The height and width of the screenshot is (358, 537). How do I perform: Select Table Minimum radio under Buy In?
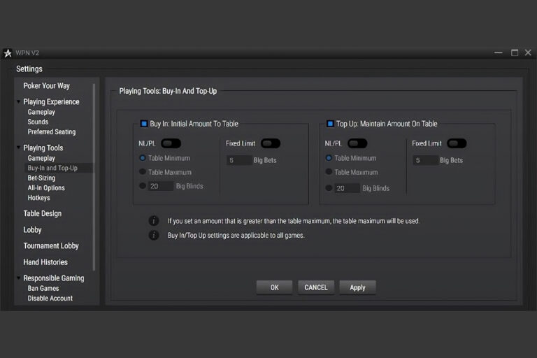point(143,158)
